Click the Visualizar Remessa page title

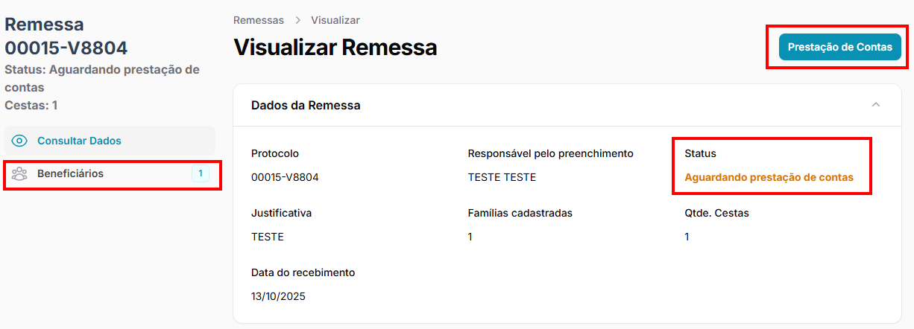pyautogui.click(x=335, y=47)
